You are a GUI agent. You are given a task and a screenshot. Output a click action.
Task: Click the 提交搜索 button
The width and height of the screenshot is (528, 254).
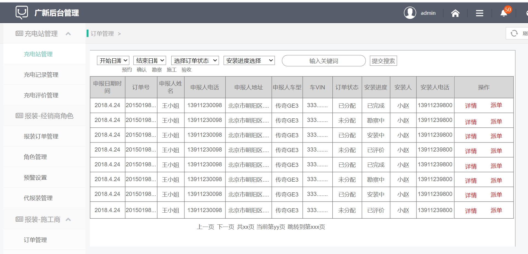click(383, 61)
